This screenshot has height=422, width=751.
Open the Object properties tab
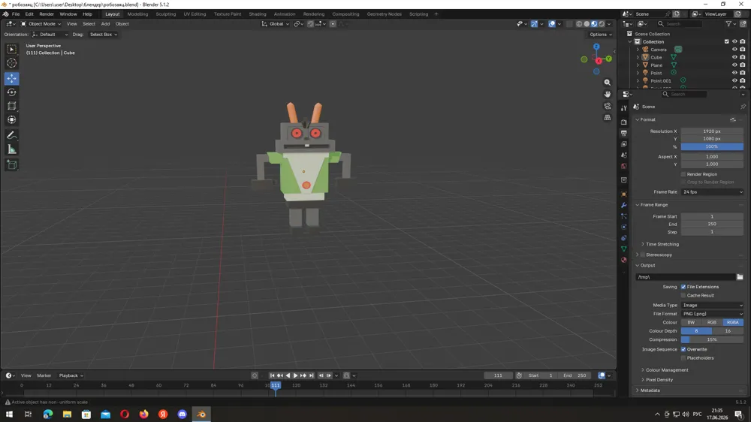(623, 194)
